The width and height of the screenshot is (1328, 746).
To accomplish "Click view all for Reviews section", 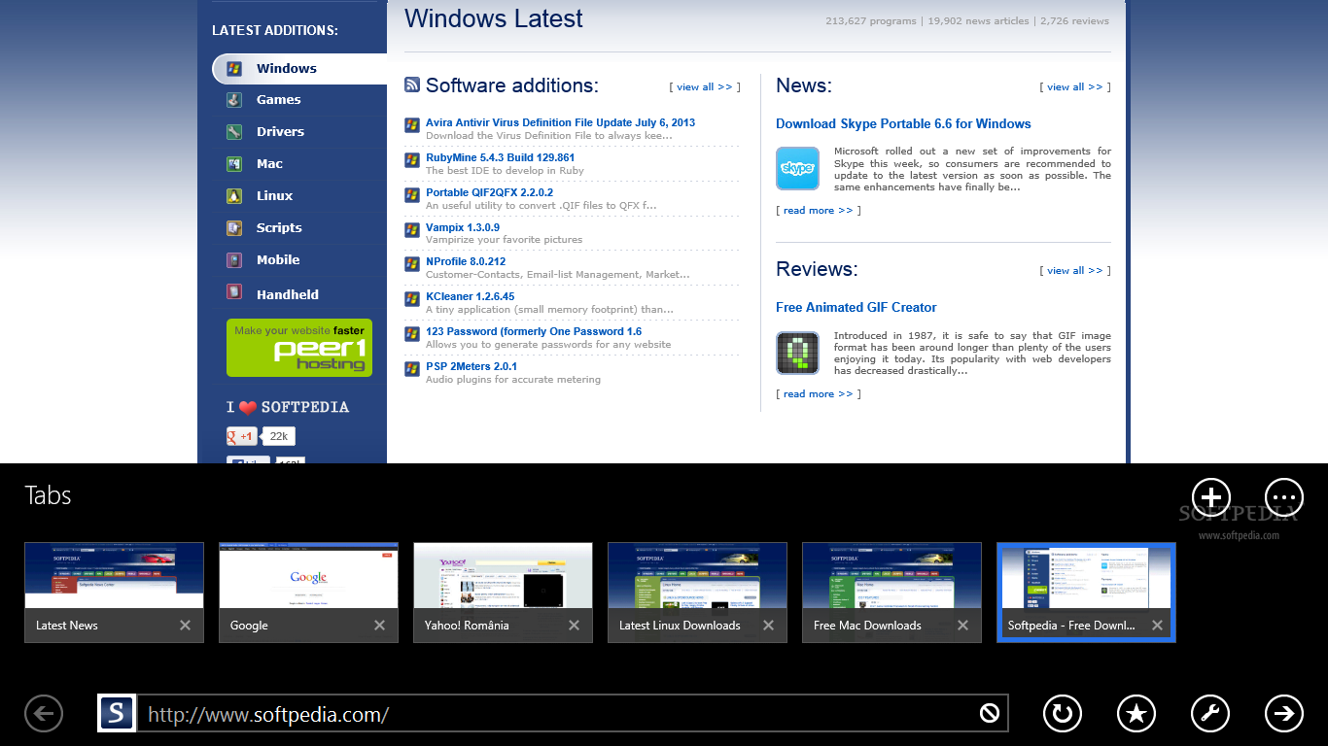I will 1075,270.
